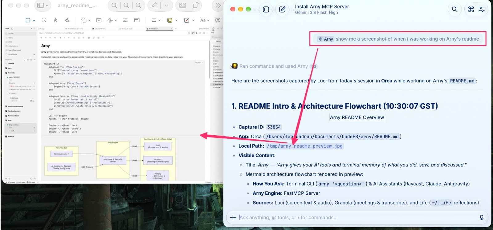Click the command key shortcut icon

471,9
